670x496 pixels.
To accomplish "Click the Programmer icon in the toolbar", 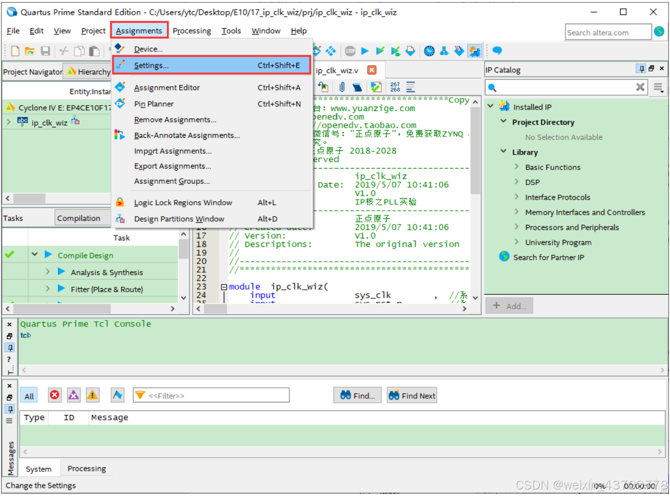I will [459, 51].
